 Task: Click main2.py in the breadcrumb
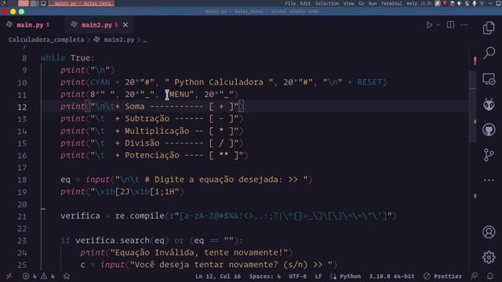click(119, 40)
